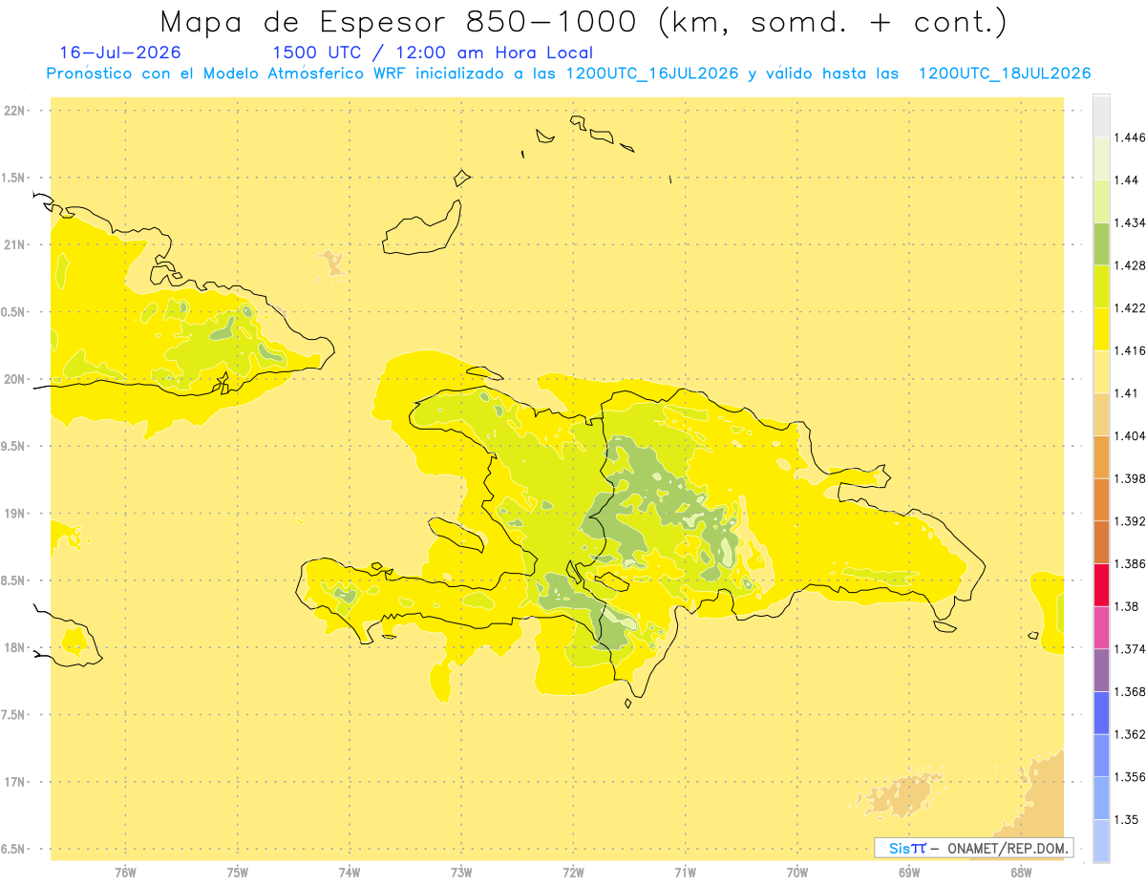This screenshot has height=885, width=1146.
Task: Pick the olive green legend swatch between 1.428 and 1.434
Action: (1101, 243)
